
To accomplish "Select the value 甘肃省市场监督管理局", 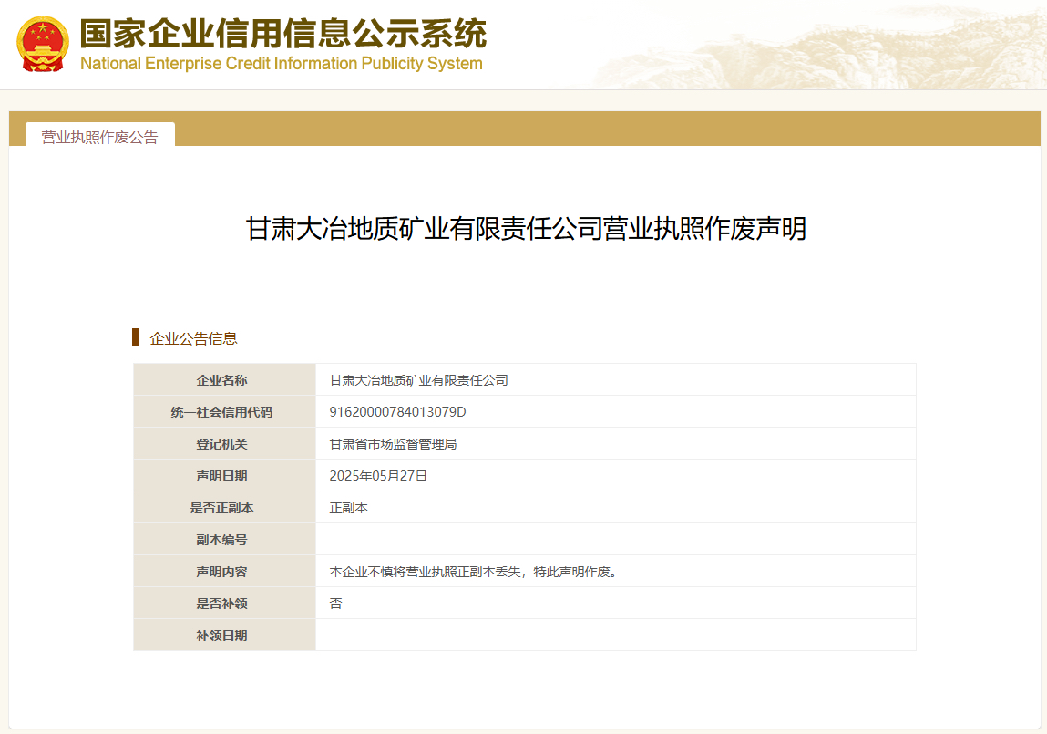I will pyautogui.click(x=393, y=444).
